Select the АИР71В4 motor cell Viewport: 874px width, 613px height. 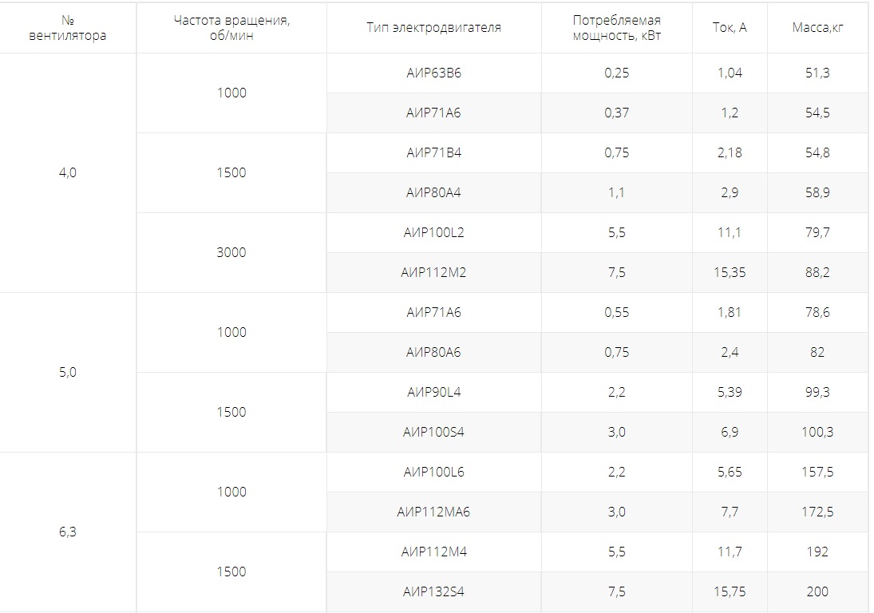[x=433, y=152]
